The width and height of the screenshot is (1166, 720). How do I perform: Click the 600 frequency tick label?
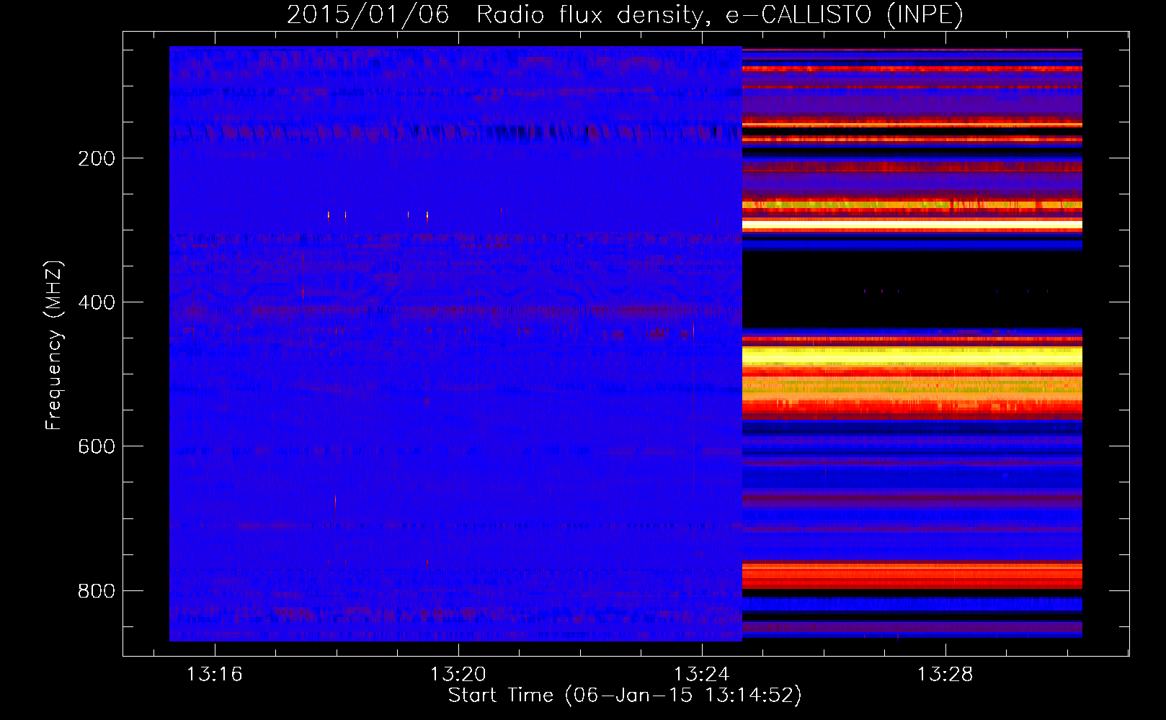[97, 446]
